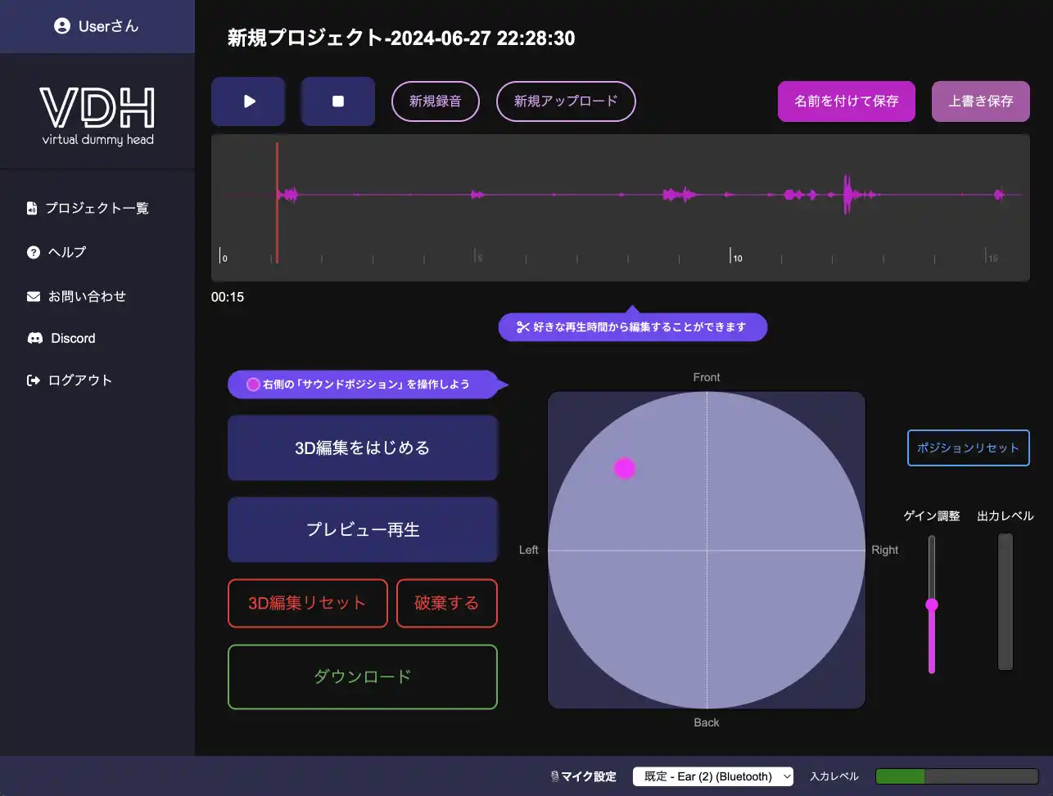The height and width of the screenshot is (796, 1053).
Task: Click the Userさん account label
Action: (x=109, y=26)
